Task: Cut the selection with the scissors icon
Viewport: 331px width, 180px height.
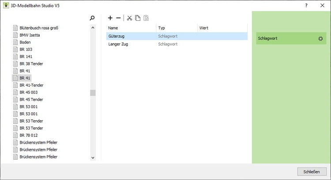Action: point(129,18)
